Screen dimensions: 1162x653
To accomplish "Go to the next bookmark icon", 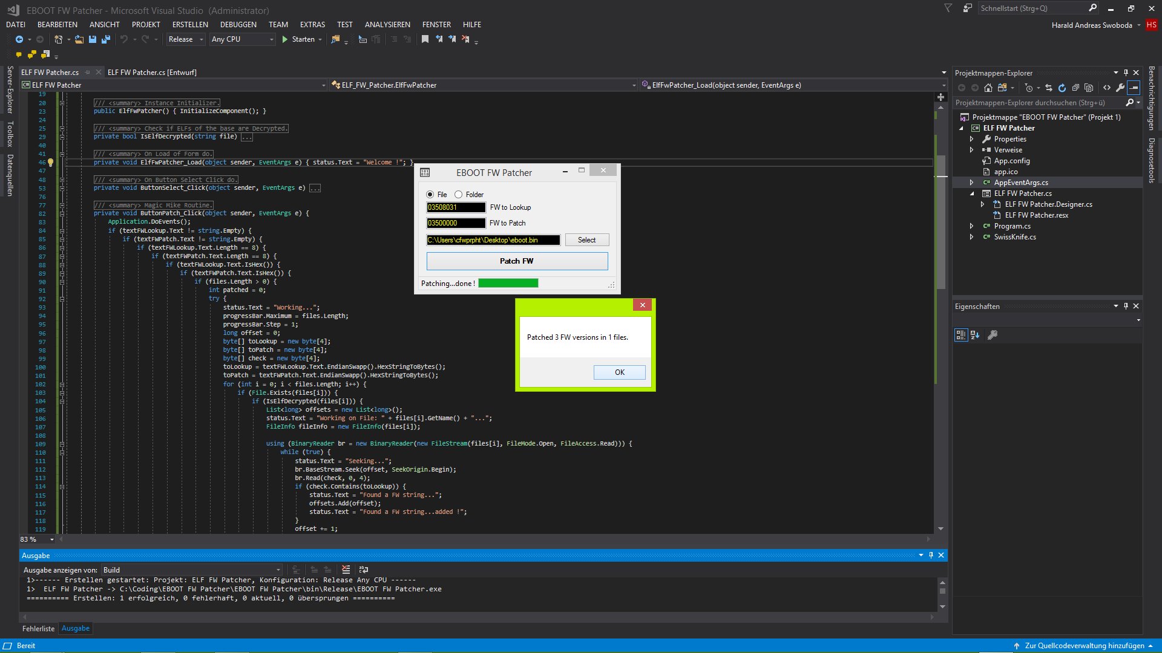I will 452,39.
